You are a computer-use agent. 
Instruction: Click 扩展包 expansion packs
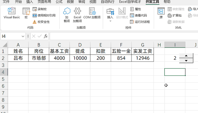pos(174,16)
